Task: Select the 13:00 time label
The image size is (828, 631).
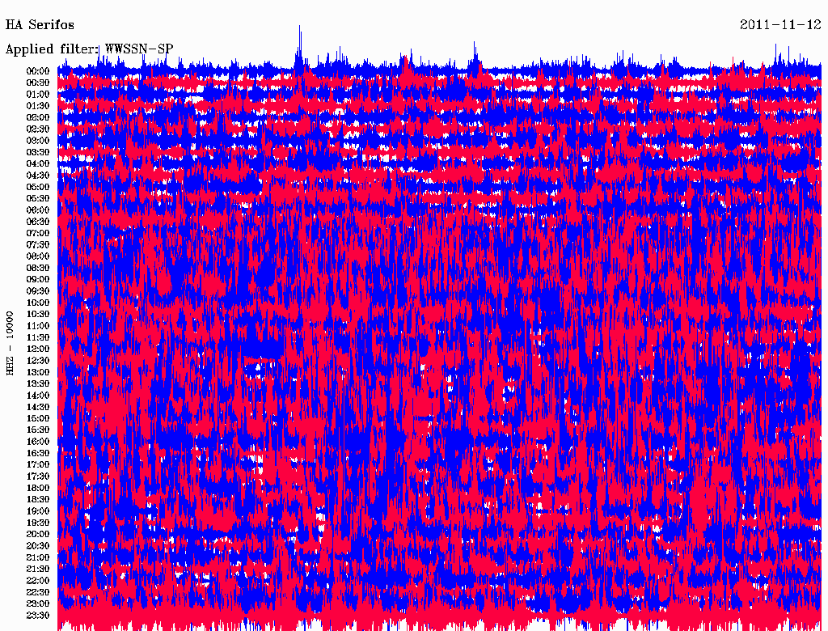Action: coord(38,373)
